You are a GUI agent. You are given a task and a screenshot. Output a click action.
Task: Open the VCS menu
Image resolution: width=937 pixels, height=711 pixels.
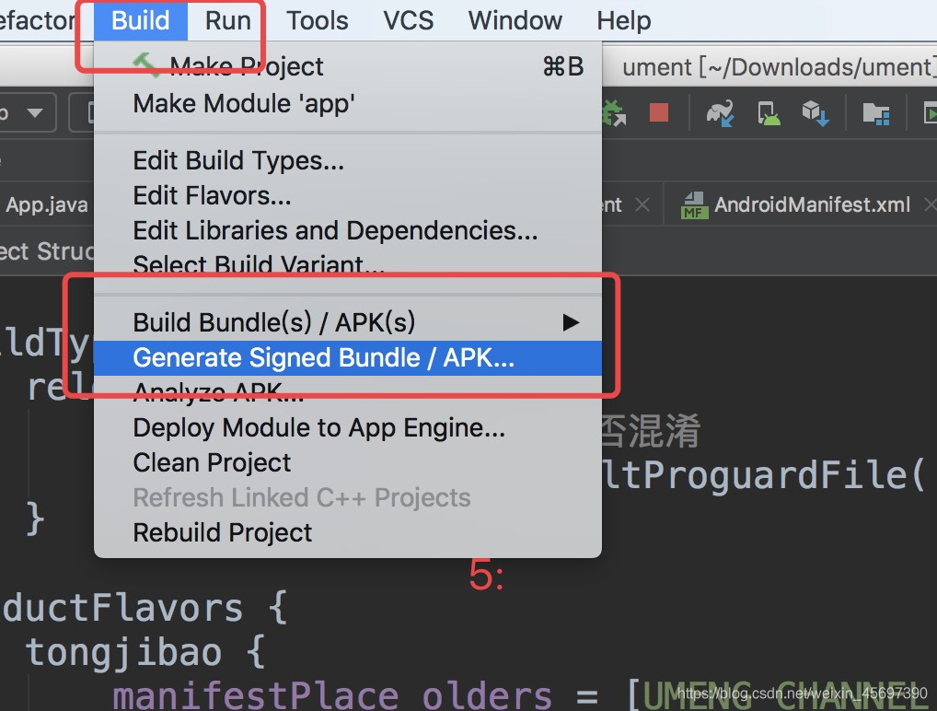[x=408, y=20]
